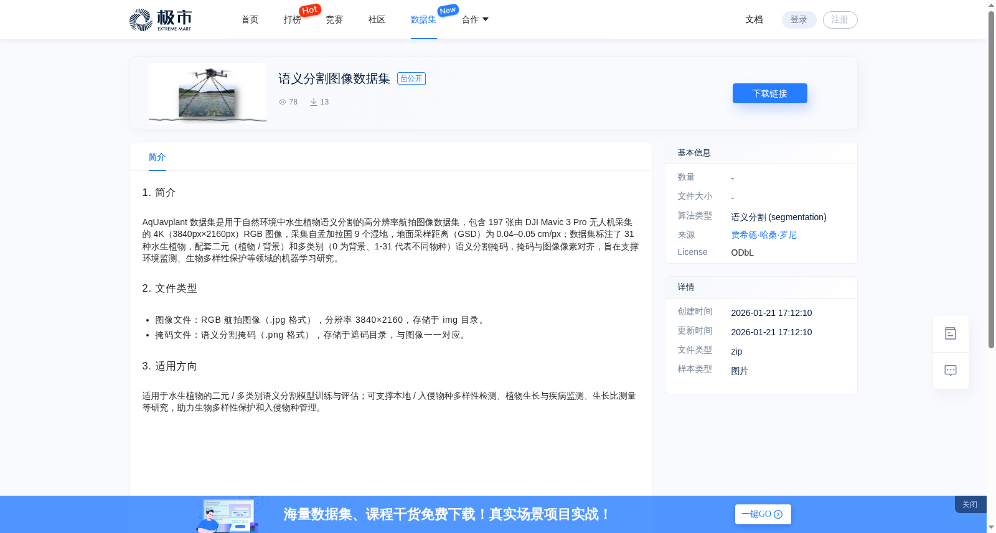Viewport: 996px width, 533px height.
Task: Click the 更新时间 timestamp value
Action: tap(771, 332)
